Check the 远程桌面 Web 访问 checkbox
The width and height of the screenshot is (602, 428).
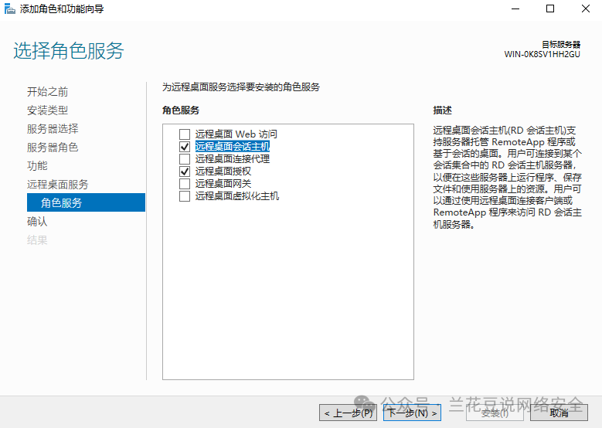tap(184, 134)
